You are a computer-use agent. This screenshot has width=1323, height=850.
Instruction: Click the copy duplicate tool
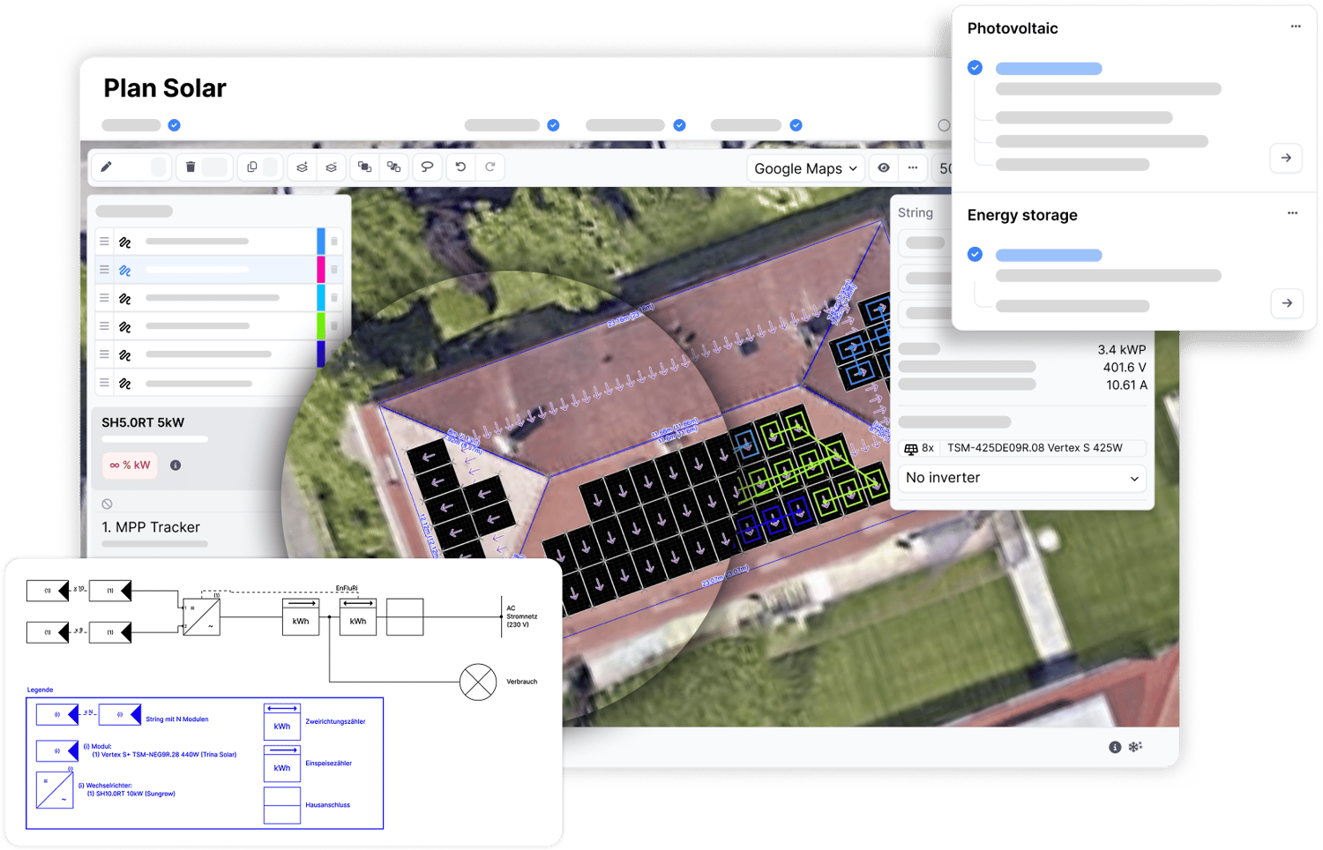252,167
